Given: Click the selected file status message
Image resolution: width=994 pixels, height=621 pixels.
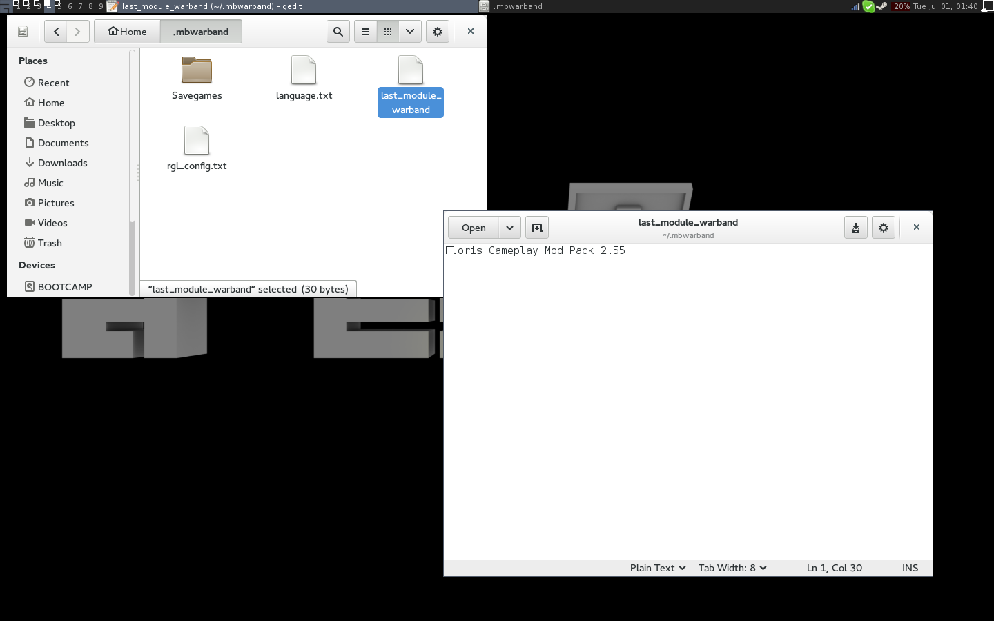Looking at the screenshot, I should (248, 289).
